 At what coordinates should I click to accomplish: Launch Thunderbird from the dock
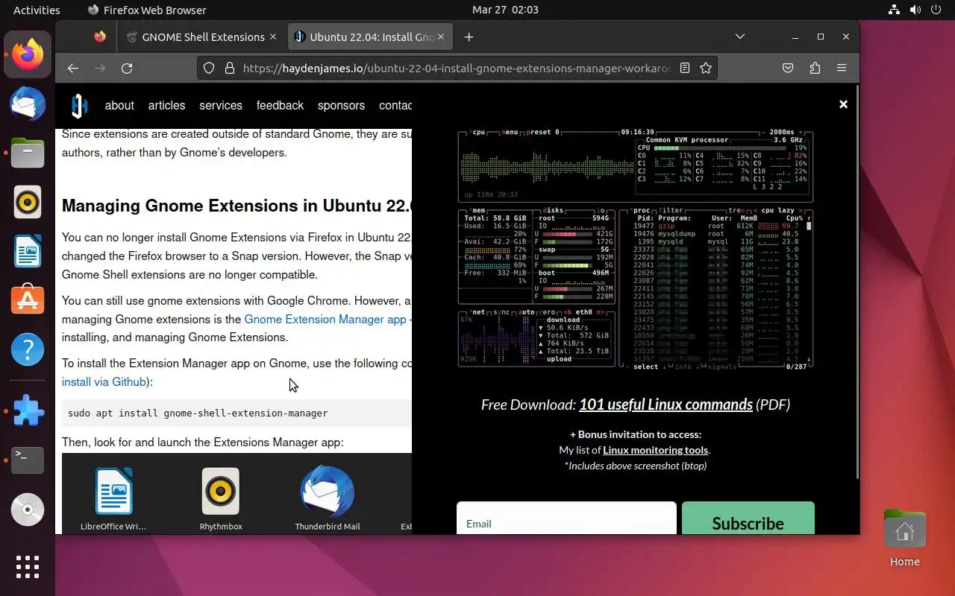coord(28,103)
